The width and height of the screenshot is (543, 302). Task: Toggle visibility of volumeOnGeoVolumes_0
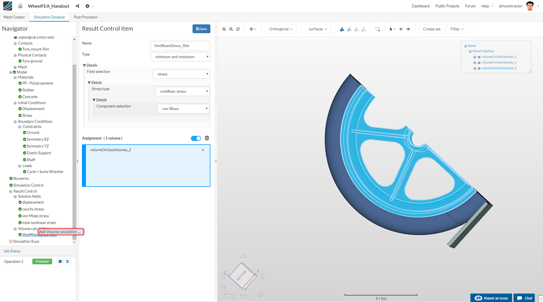pyautogui.click(x=479, y=57)
